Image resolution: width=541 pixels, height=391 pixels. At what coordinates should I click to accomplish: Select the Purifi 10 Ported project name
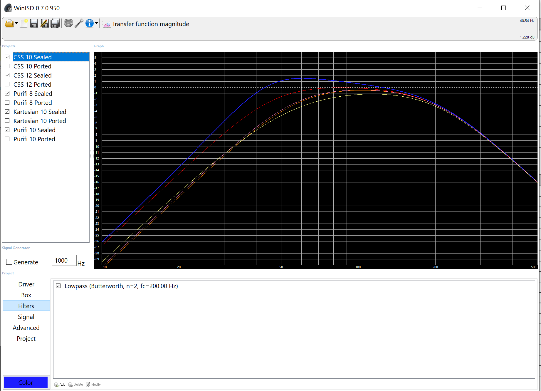tap(34, 139)
